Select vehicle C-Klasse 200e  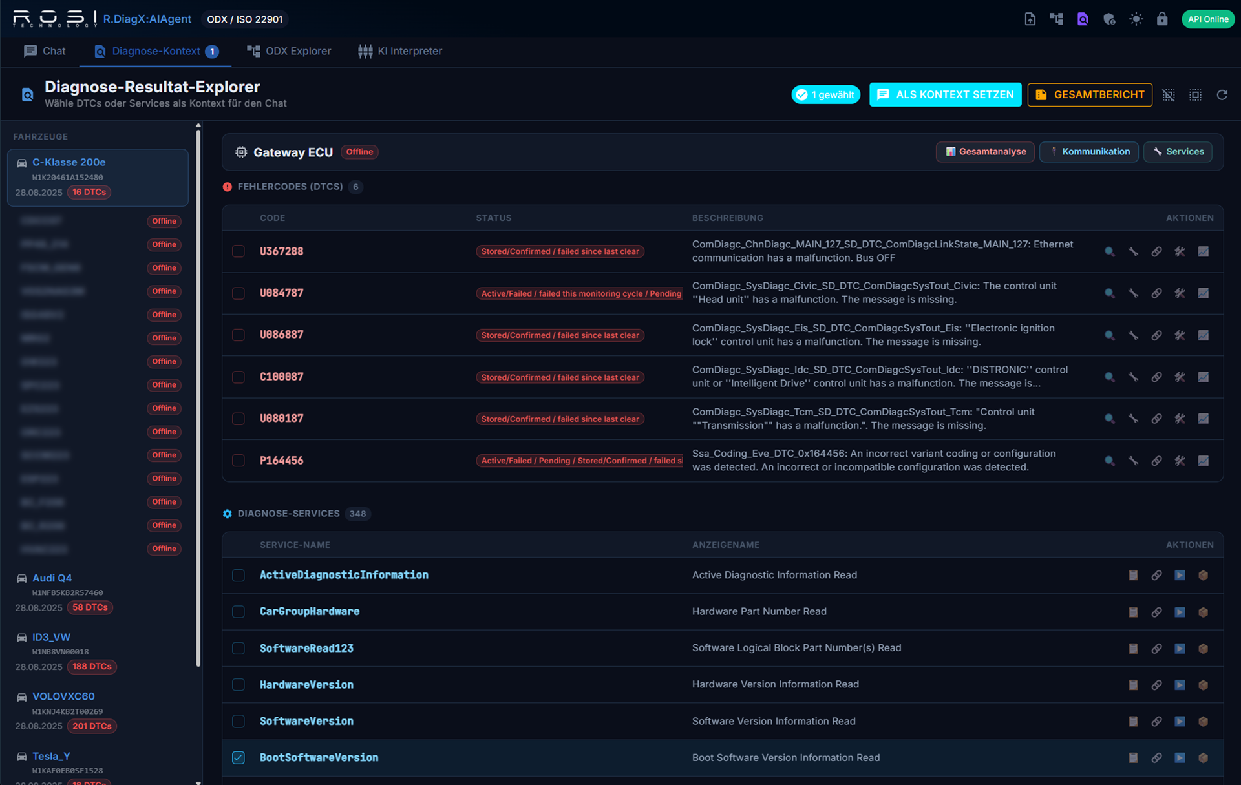pyautogui.click(x=98, y=178)
